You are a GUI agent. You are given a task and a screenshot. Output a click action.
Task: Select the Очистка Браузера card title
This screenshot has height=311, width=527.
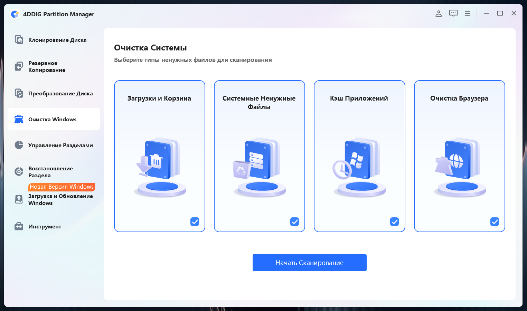(459, 98)
